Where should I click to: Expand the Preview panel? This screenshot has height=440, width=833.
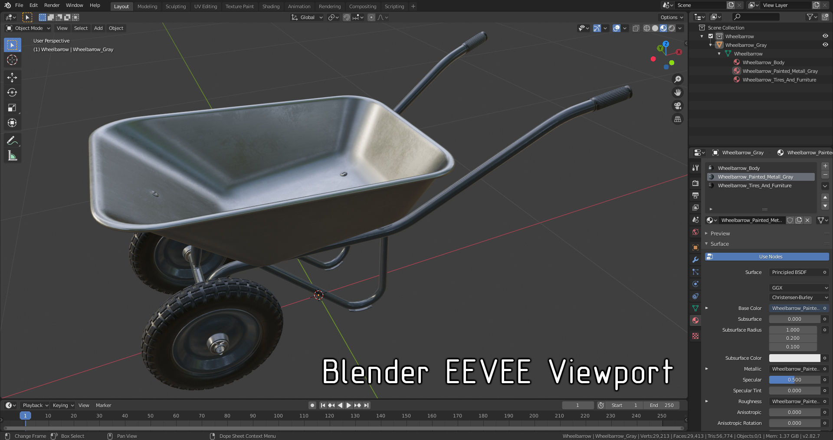[x=720, y=233]
